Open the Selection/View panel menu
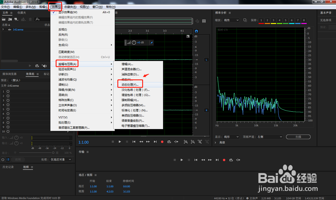The image size is (336, 200). tap(95, 175)
